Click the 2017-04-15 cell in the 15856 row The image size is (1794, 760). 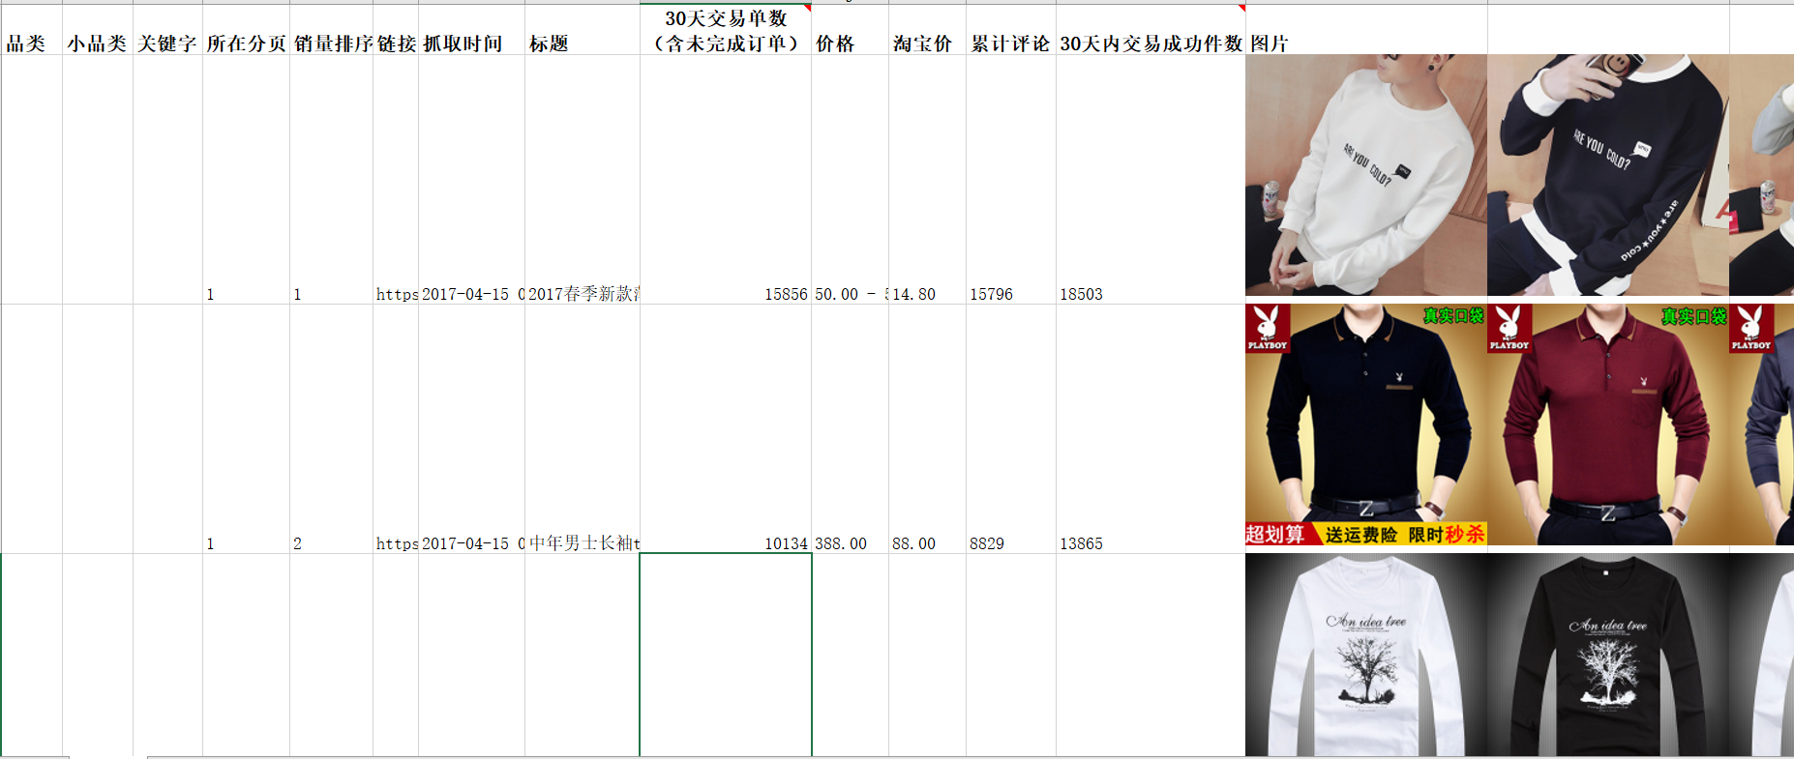(471, 180)
